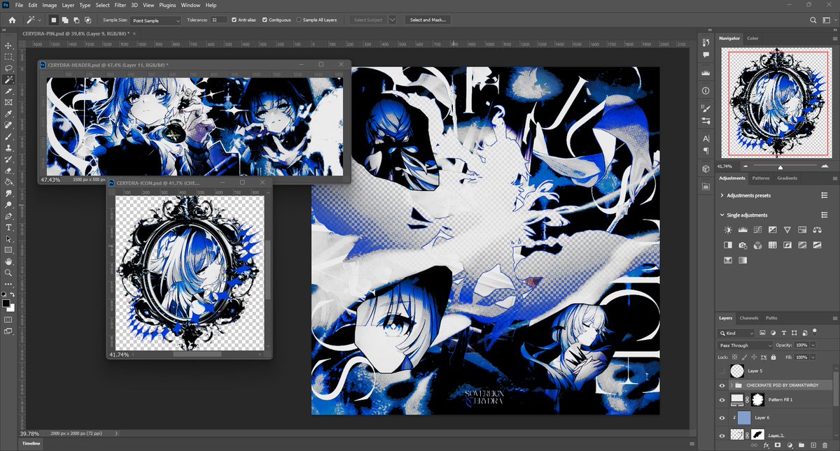Delete layer with trash icon
The height and width of the screenshot is (451, 840).
[x=824, y=445]
